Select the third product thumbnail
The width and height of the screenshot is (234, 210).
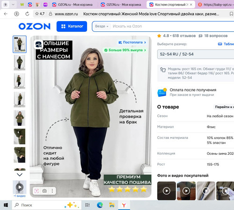pos(20,81)
